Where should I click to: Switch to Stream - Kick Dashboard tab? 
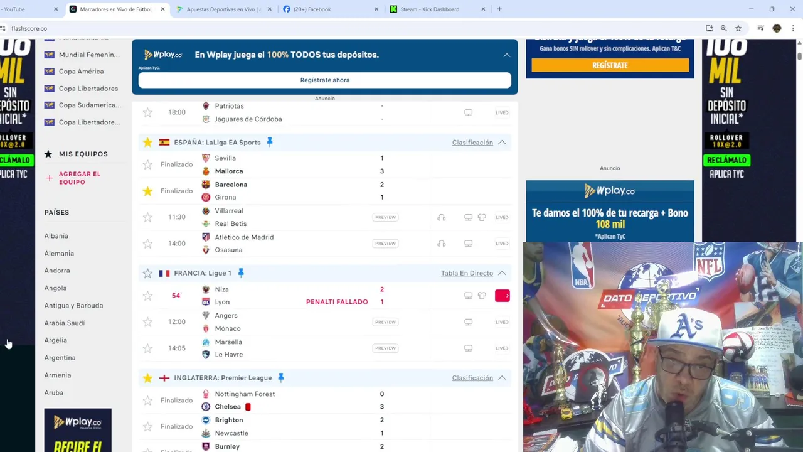[437, 9]
